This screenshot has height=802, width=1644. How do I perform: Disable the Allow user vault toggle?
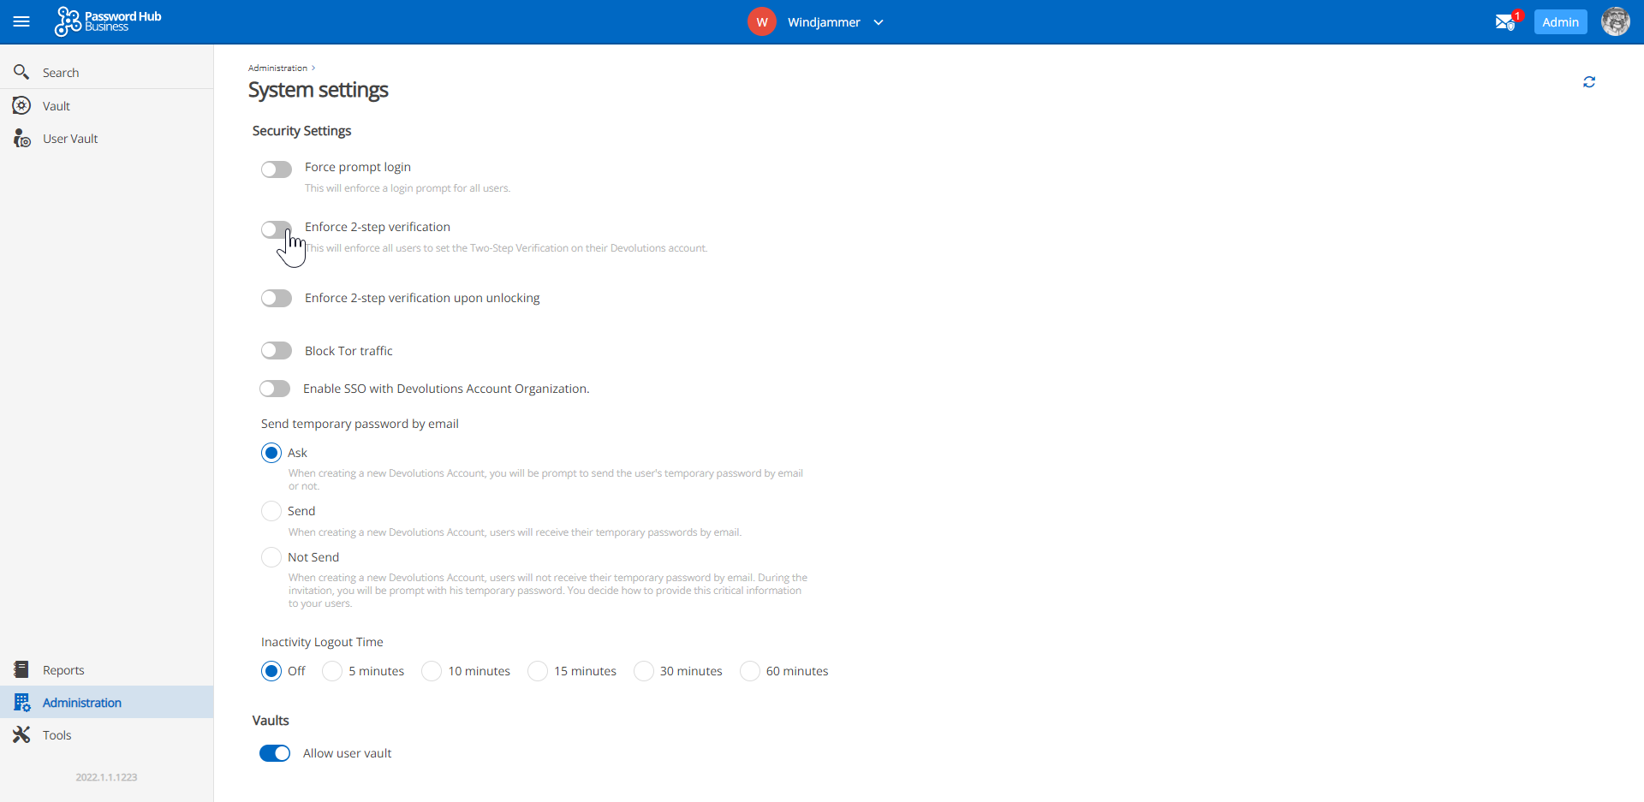pyautogui.click(x=275, y=753)
